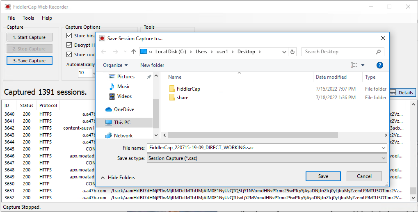Image resolution: width=418 pixels, height=212 pixels.
Task: Click the Up one level arrow icon
Action: (x=134, y=52)
